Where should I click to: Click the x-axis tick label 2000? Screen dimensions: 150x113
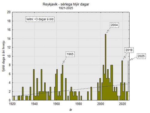coord(101,104)
